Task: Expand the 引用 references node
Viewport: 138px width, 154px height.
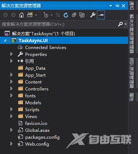Action: coord(11,61)
